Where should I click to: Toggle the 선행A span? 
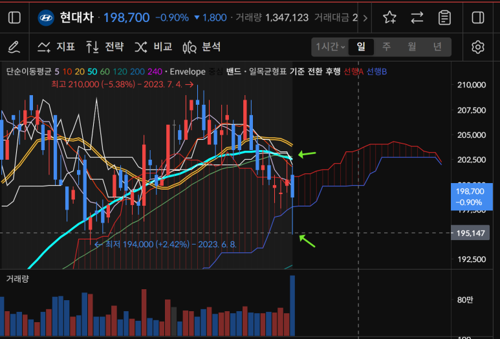pyautogui.click(x=354, y=71)
